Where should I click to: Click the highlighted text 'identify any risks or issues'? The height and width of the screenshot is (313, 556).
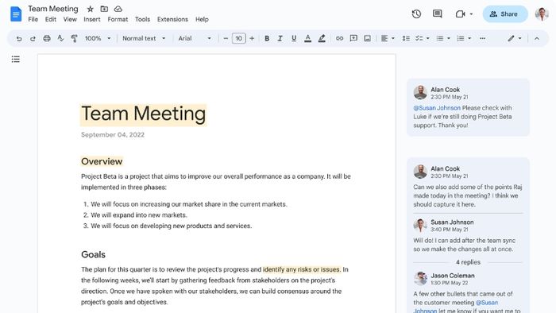[x=301, y=269]
